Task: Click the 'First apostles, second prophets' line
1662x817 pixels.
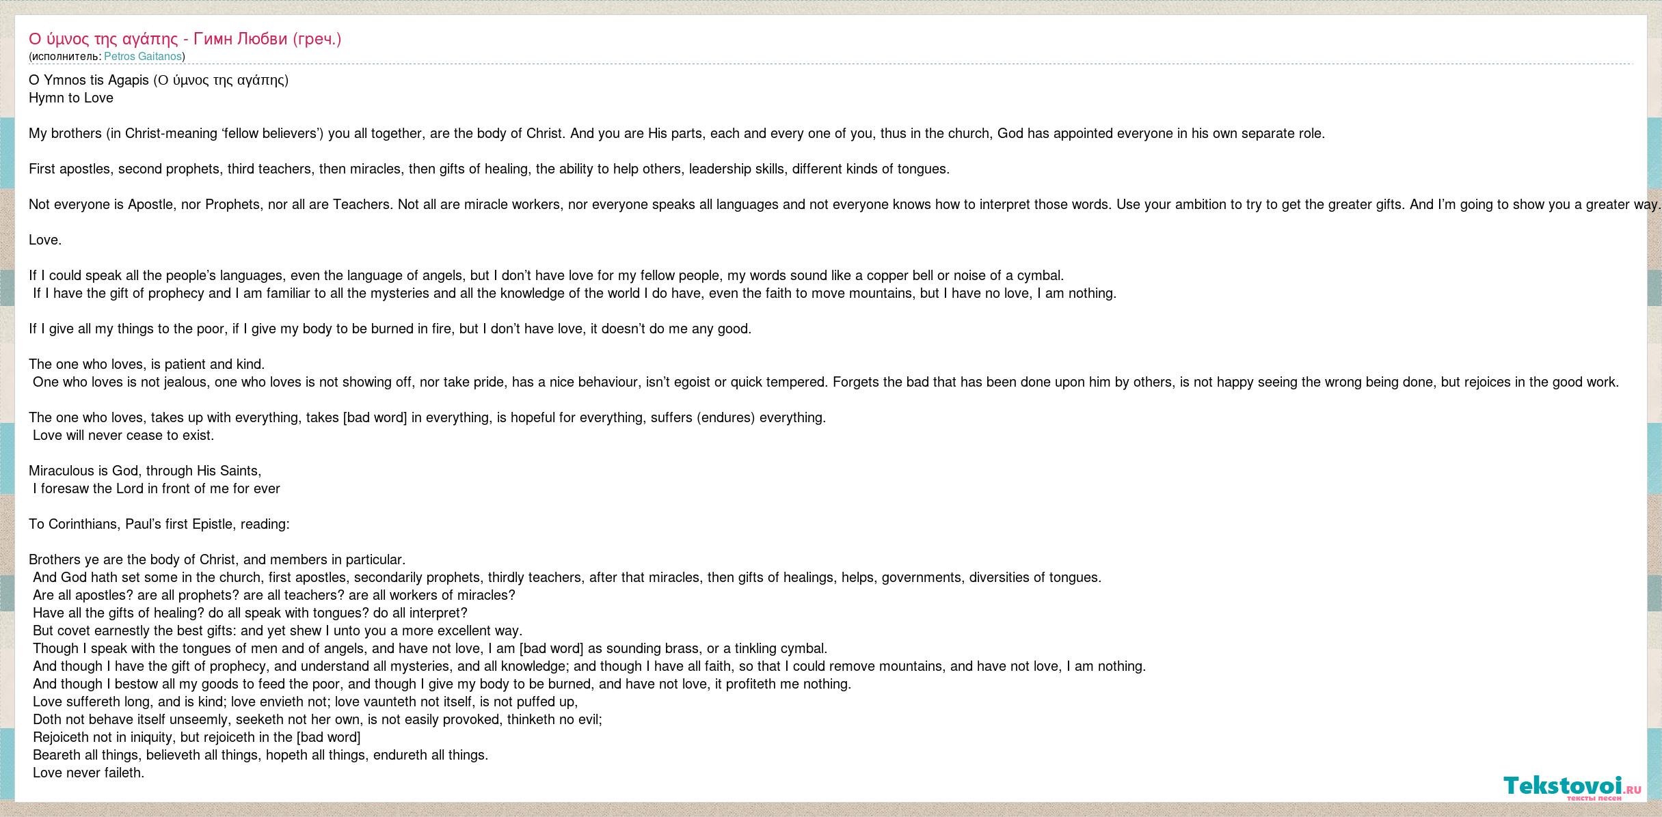Action: 489,169
